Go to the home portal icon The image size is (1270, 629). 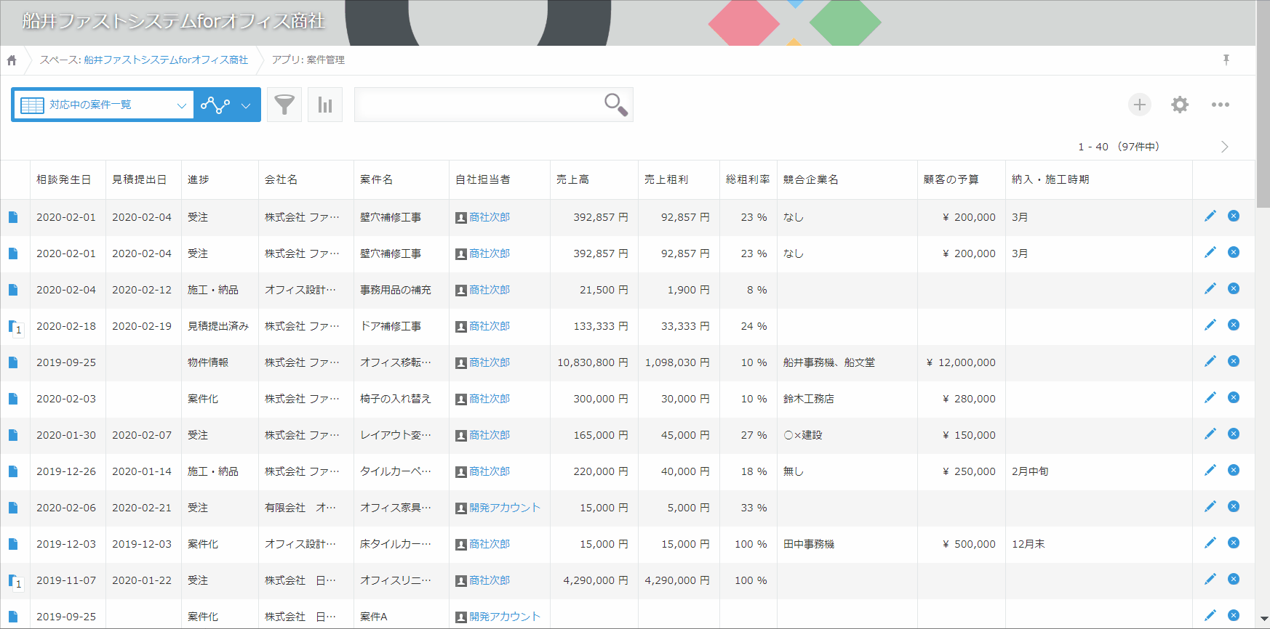[x=12, y=60]
